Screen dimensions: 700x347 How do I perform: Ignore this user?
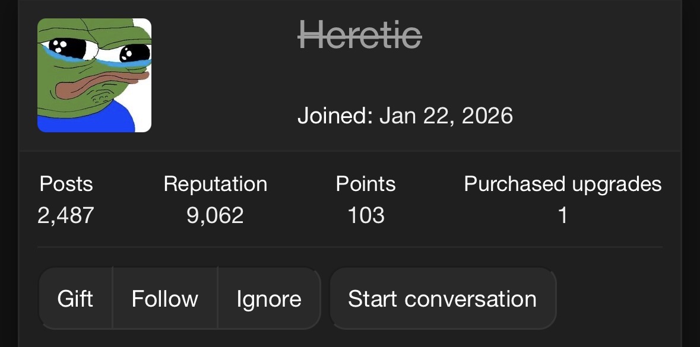pos(269,298)
